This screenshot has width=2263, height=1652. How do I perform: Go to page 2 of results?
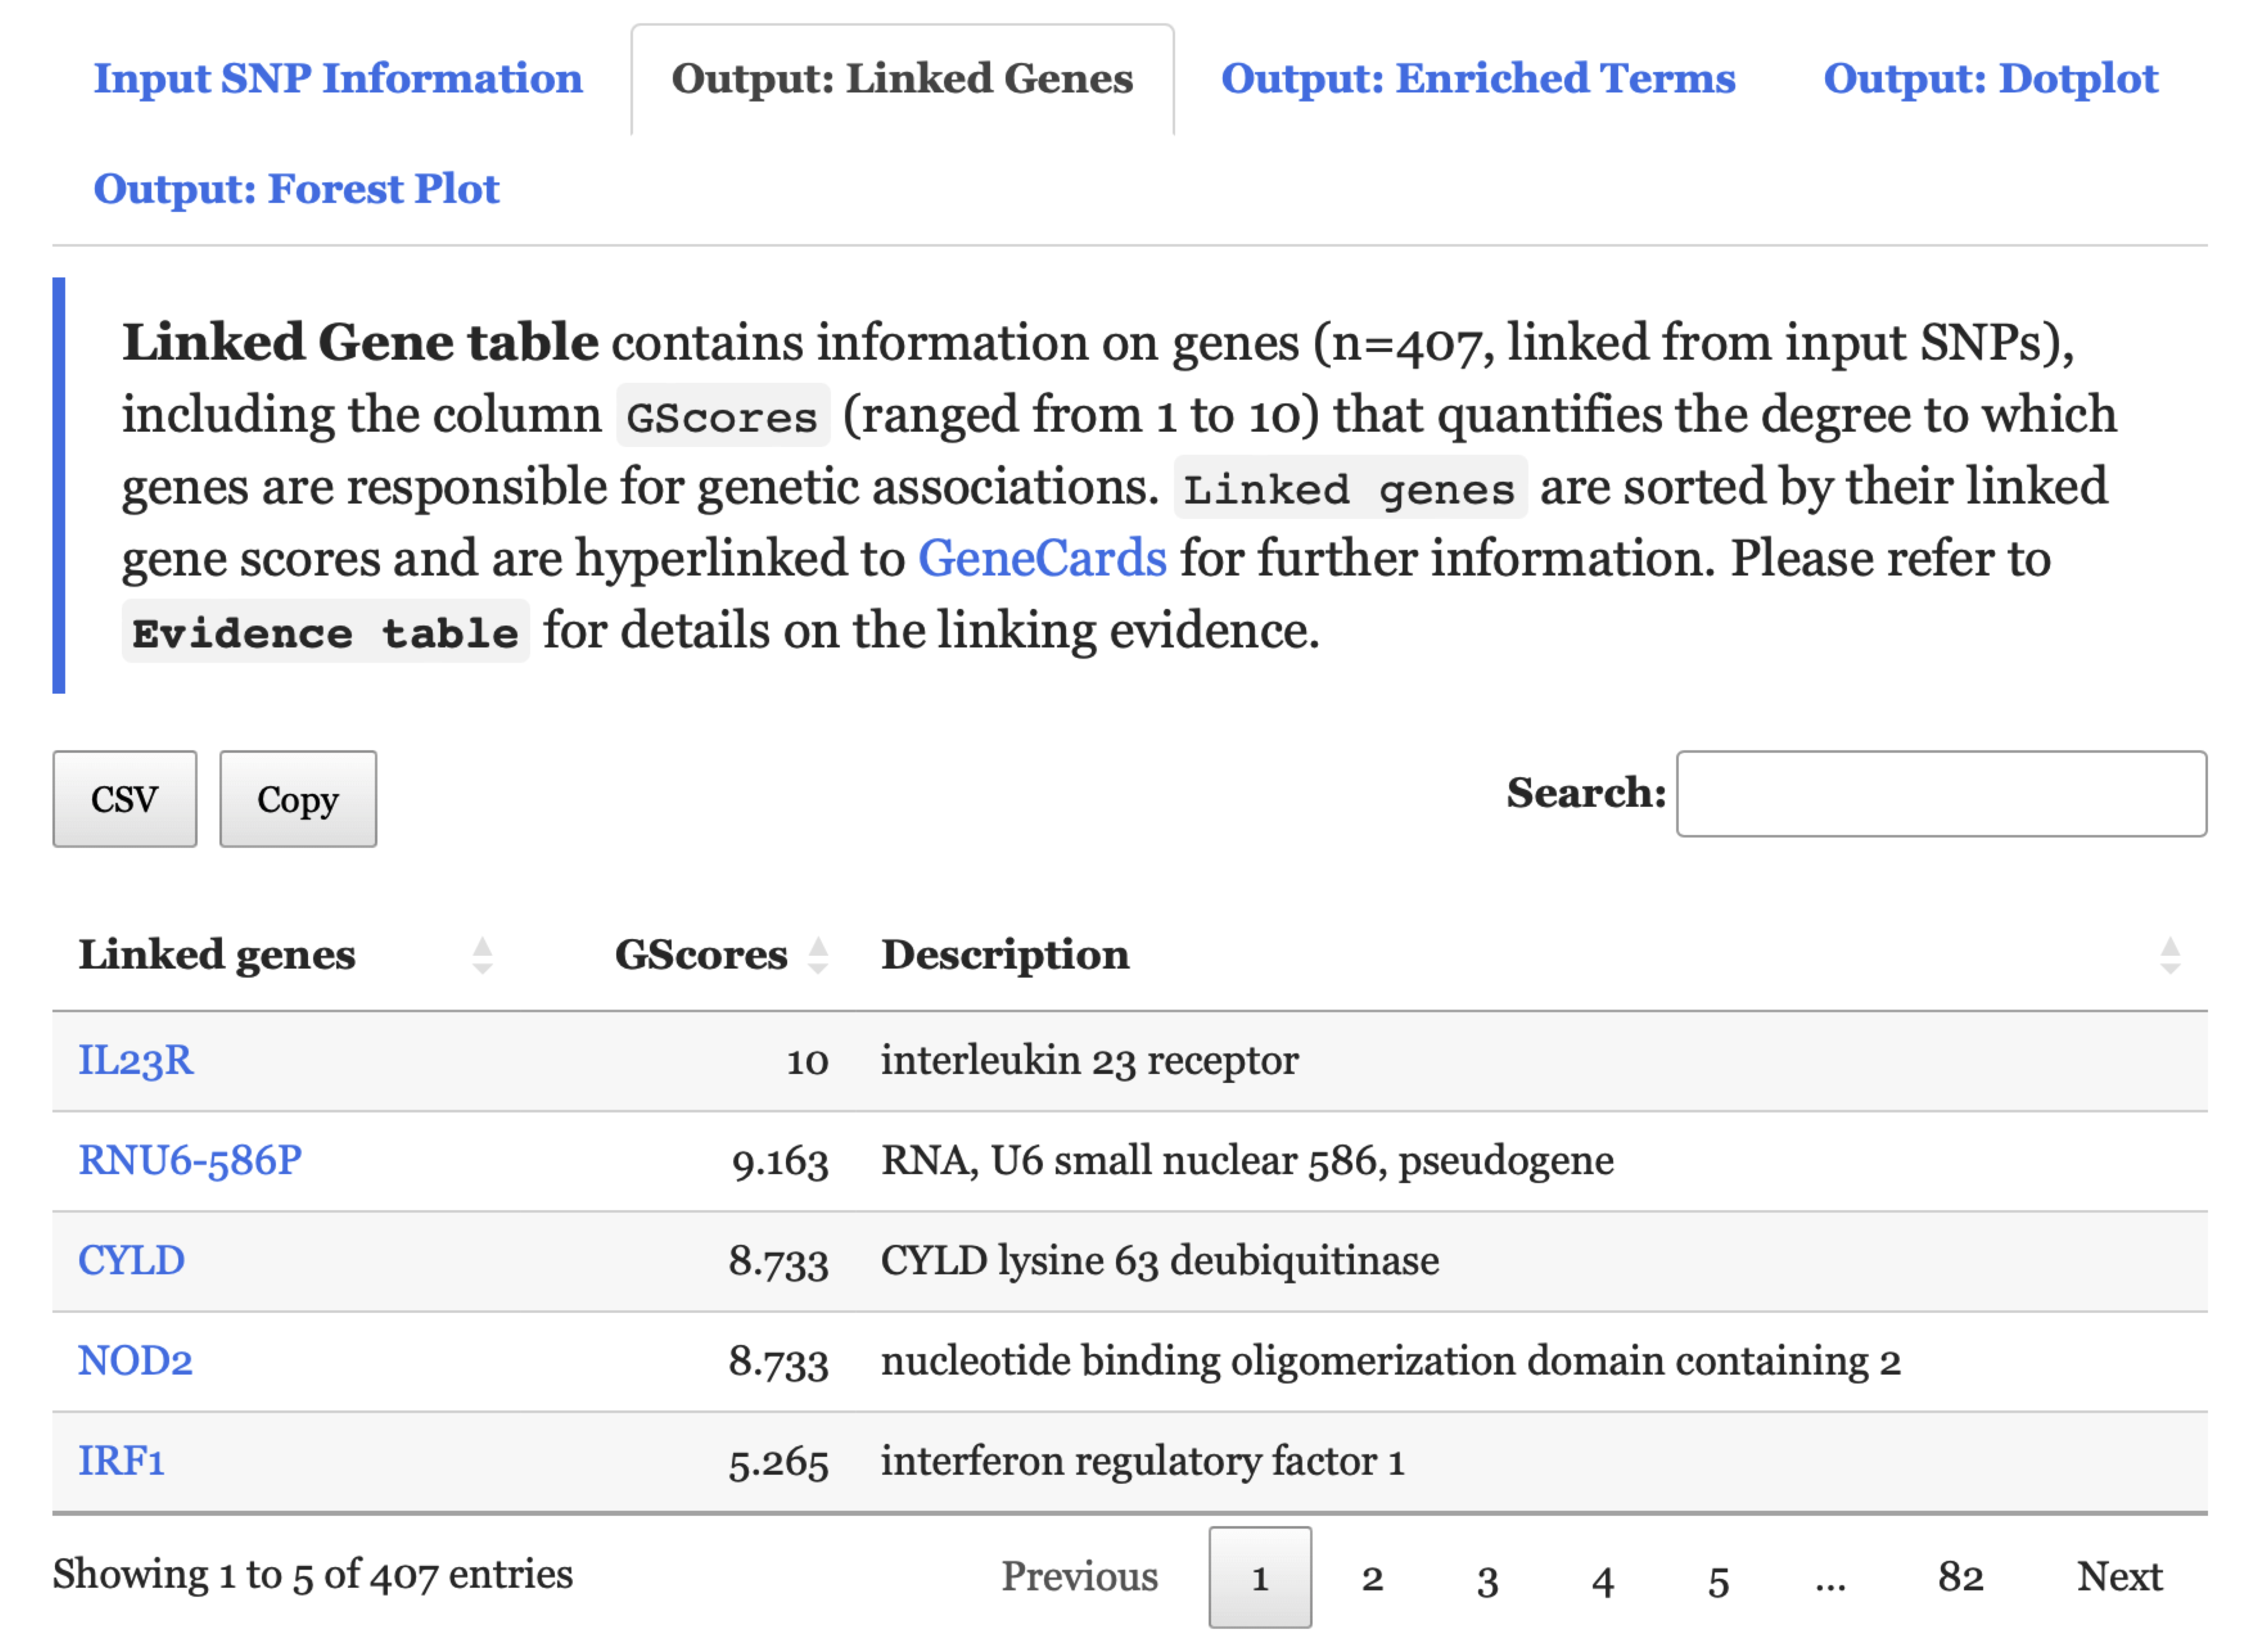[1372, 1578]
